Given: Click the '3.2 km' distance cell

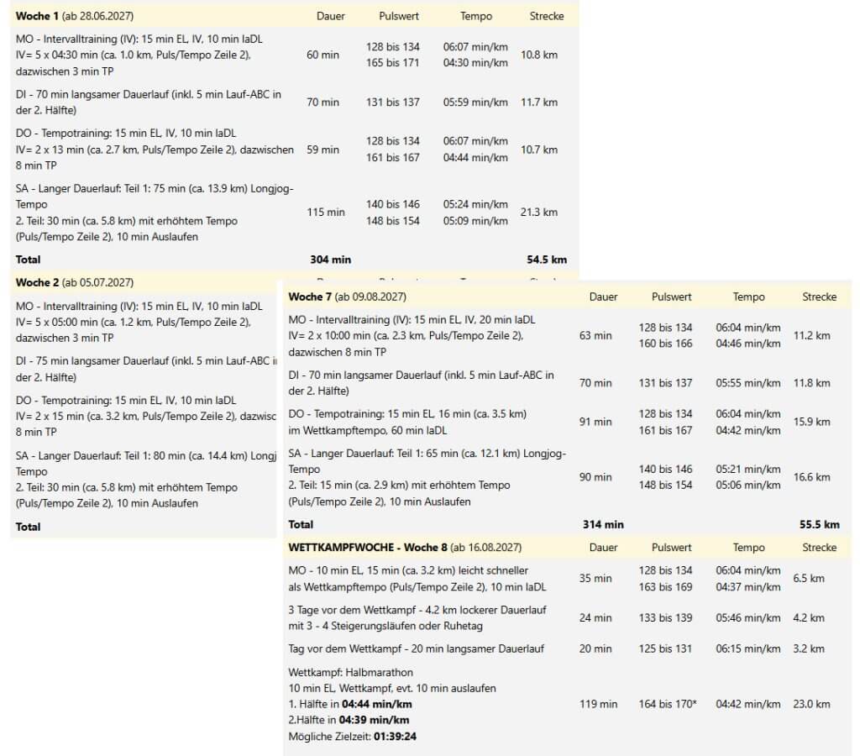Looking at the screenshot, I should coord(809,649).
